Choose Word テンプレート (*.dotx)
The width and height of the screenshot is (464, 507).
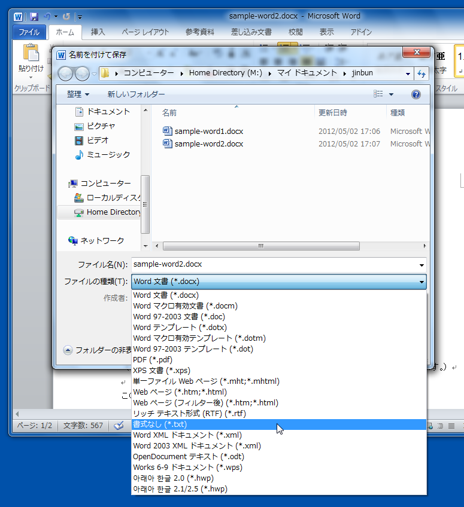pyautogui.click(x=279, y=327)
